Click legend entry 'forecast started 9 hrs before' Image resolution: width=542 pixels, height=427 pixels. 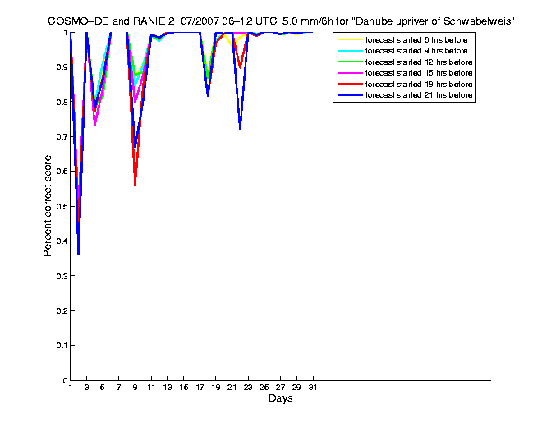pyautogui.click(x=416, y=51)
